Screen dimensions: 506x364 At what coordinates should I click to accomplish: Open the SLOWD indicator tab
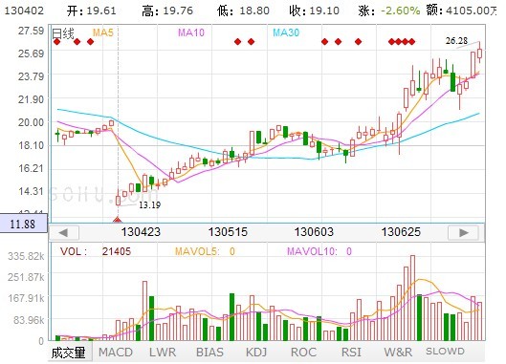pyautogui.click(x=446, y=352)
